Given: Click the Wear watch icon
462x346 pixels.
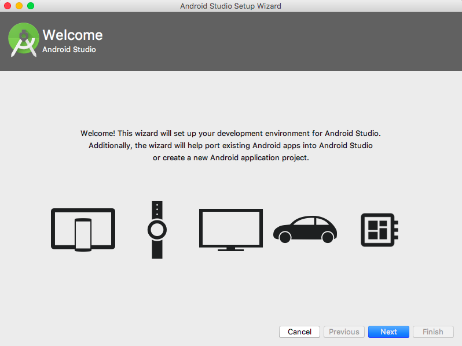Looking at the screenshot, I should 157,230.
